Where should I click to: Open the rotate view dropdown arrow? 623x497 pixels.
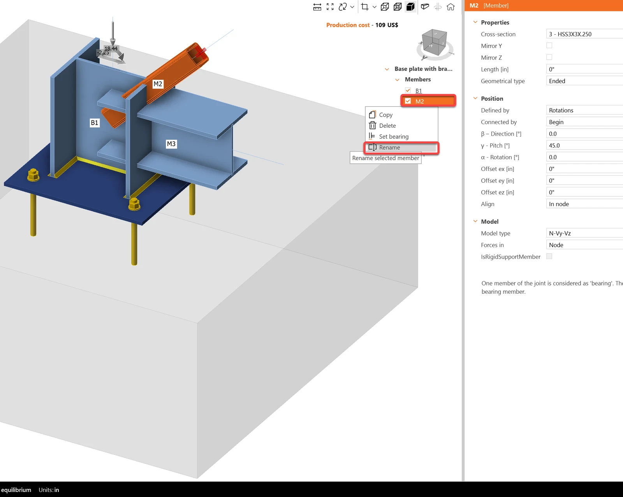(352, 7)
